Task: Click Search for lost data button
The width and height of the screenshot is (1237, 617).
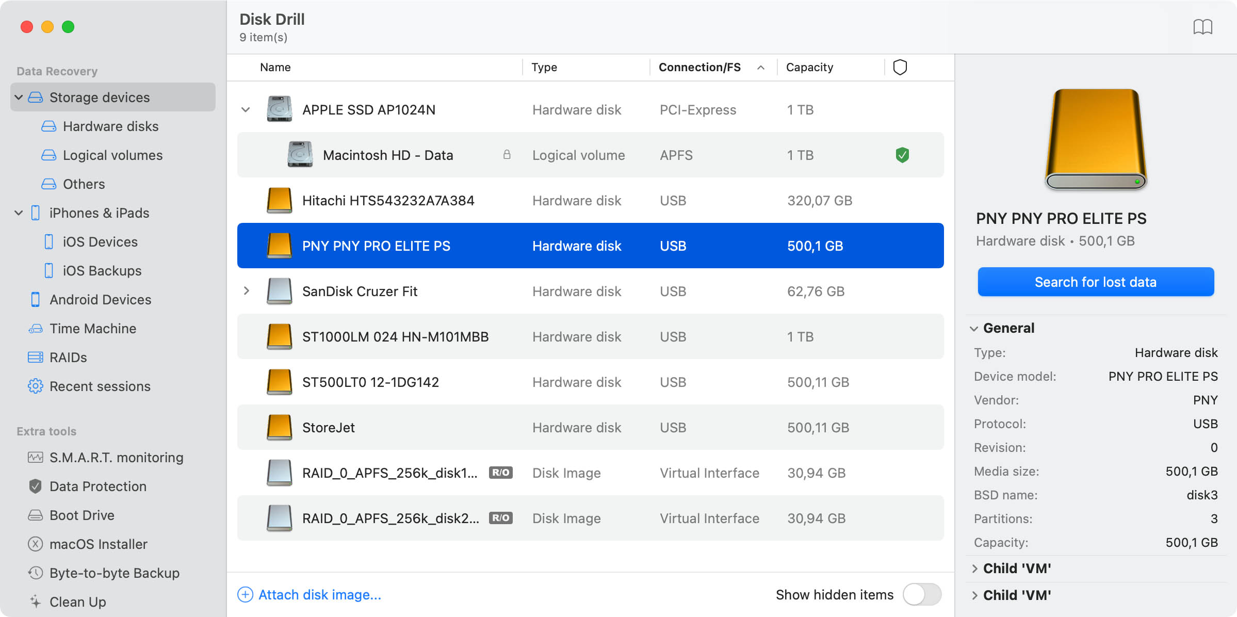Action: pos(1095,282)
